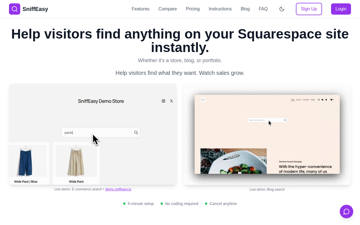Select the Wide Pant / Blue product thumbnail

(28, 161)
